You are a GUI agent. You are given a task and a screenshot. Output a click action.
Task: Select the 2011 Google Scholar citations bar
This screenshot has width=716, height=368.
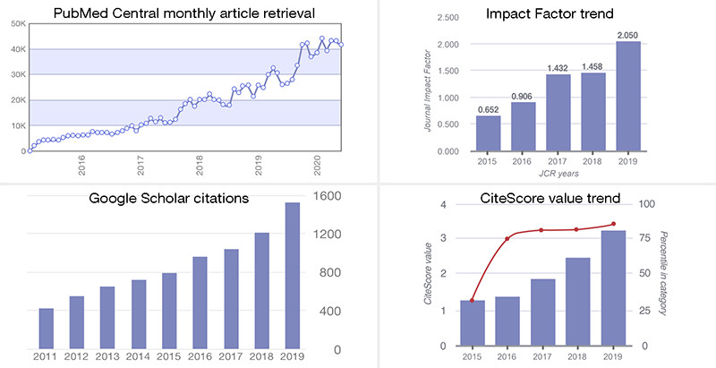coord(47,329)
